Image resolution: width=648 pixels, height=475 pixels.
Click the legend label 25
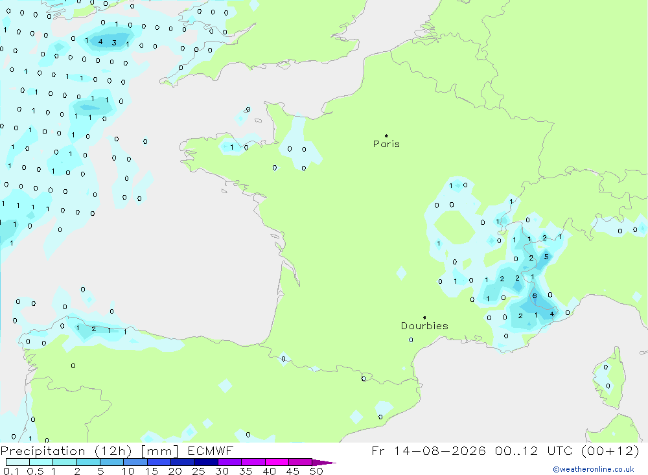point(198,471)
